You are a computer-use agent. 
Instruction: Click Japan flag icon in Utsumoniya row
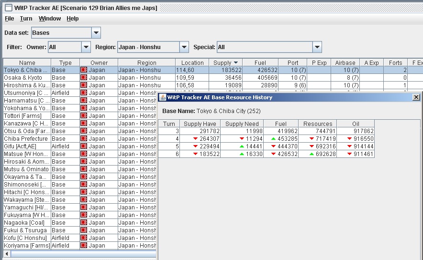pos(84,93)
